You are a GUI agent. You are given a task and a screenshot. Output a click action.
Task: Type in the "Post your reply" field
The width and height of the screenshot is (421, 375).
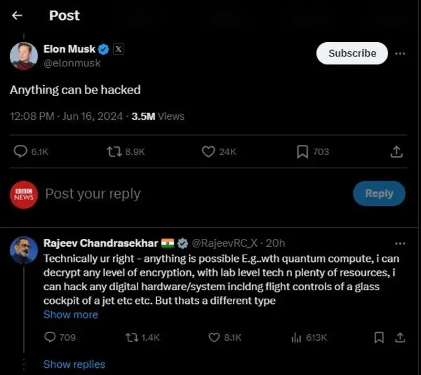tap(164, 193)
